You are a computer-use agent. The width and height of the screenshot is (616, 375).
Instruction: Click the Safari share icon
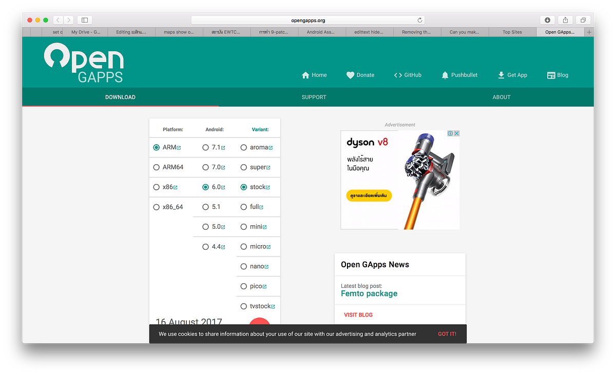pos(565,19)
